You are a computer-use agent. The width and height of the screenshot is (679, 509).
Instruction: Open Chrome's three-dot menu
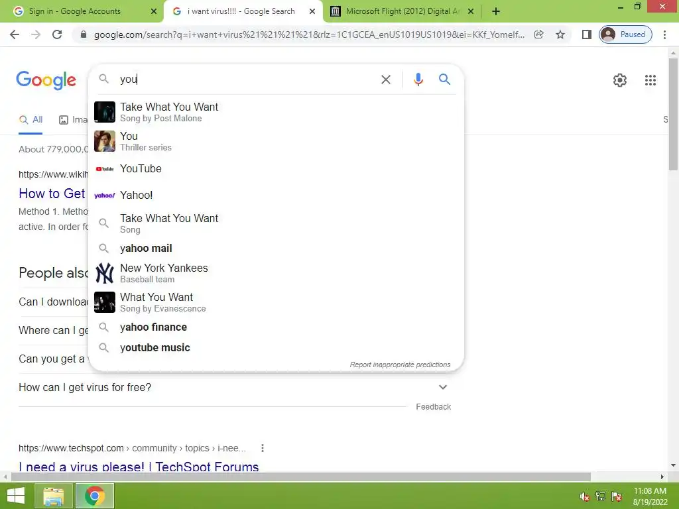coord(664,34)
